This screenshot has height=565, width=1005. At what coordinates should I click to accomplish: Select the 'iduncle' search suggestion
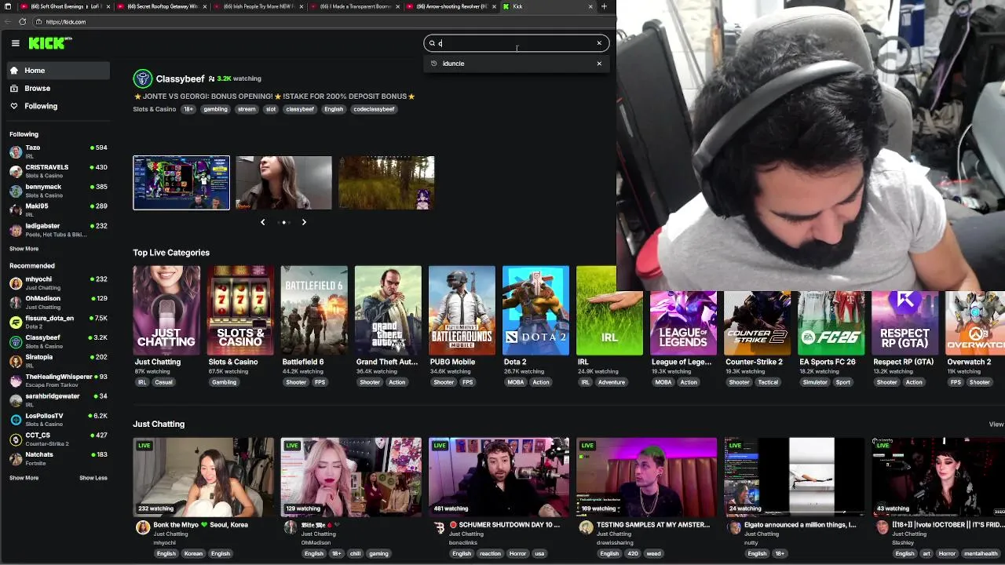click(x=453, y=64)
